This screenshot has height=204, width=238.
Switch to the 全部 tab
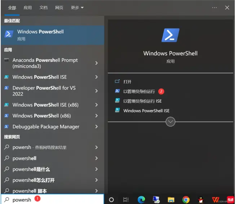pos(12,8)
